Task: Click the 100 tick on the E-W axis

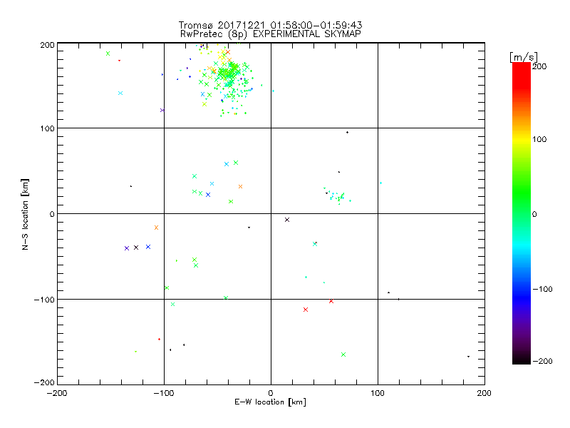Action: coord(378,393)
